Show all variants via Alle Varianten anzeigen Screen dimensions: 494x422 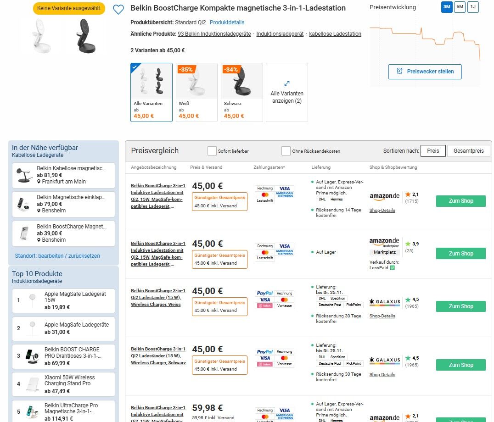pyautogui.click(x=286, y=92)
